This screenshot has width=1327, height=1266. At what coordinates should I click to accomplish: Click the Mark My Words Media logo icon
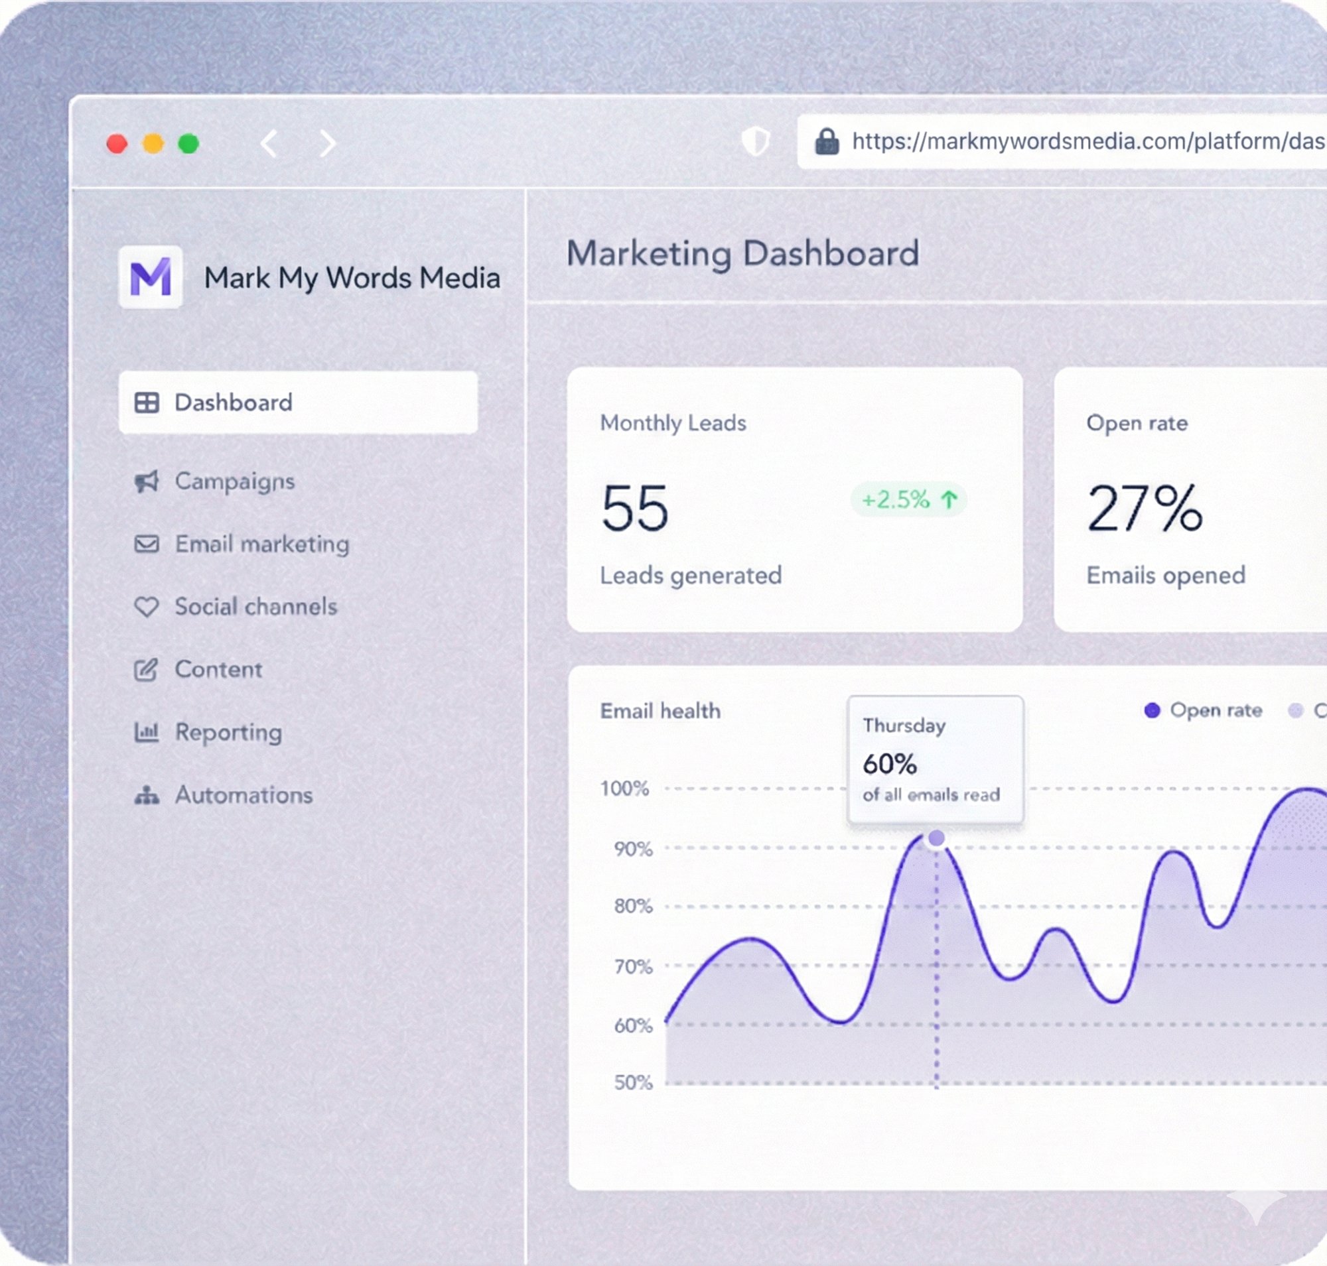pyautogui.click(x=150, y=277)
